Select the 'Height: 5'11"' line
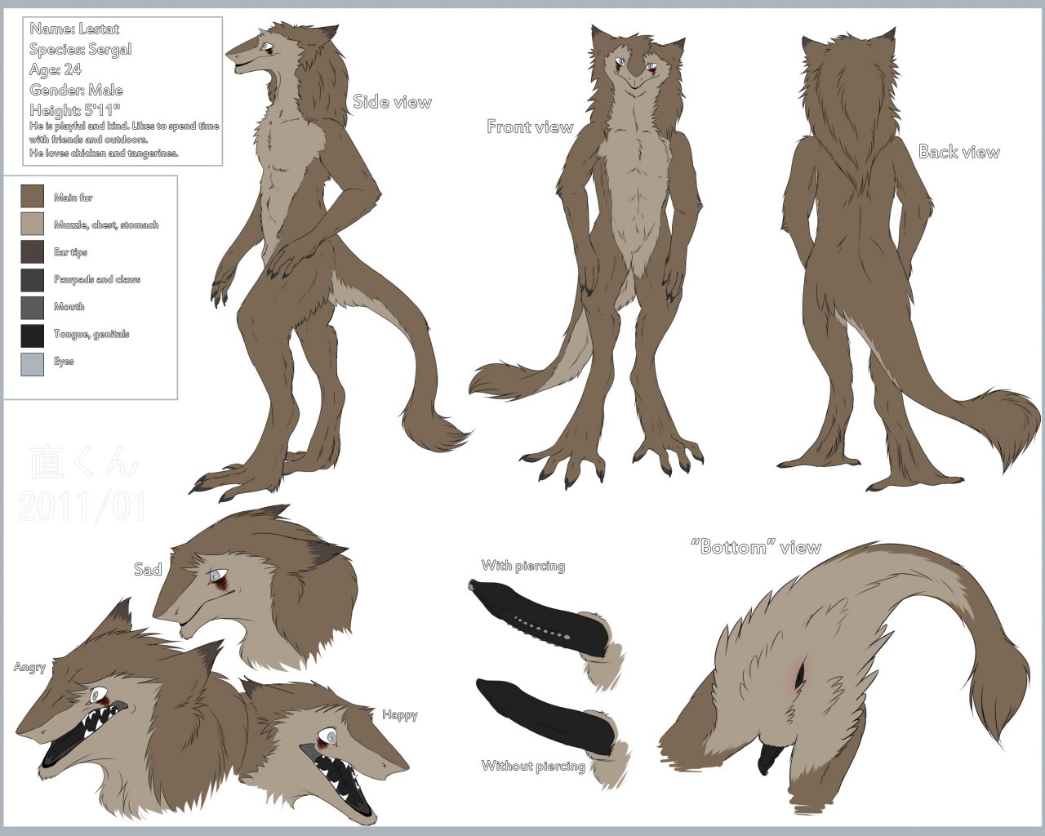The height and width of the screenshot is (836, 1045). [x=75, y=110]
